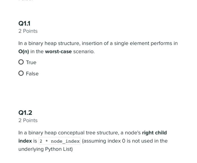
Task: Click the 2 Points label under Q1.1
Action: point(28,31)
